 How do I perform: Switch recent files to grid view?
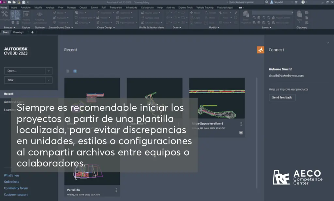(x=75, y=71)
